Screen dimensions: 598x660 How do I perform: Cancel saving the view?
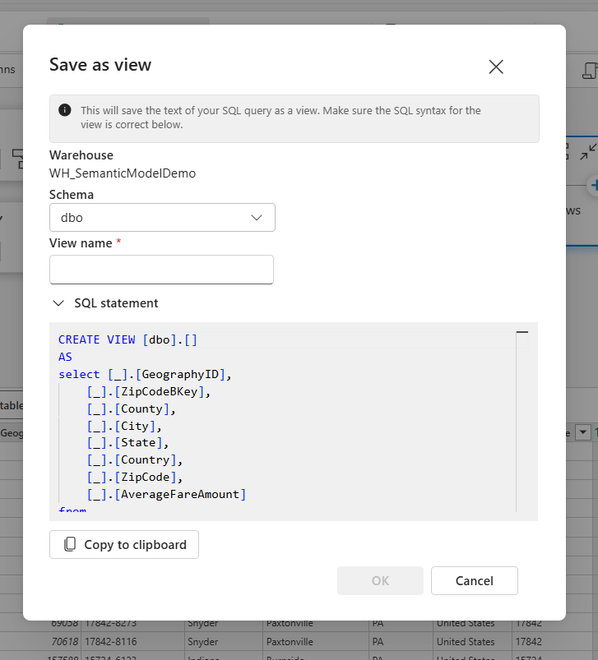[474, 580]
